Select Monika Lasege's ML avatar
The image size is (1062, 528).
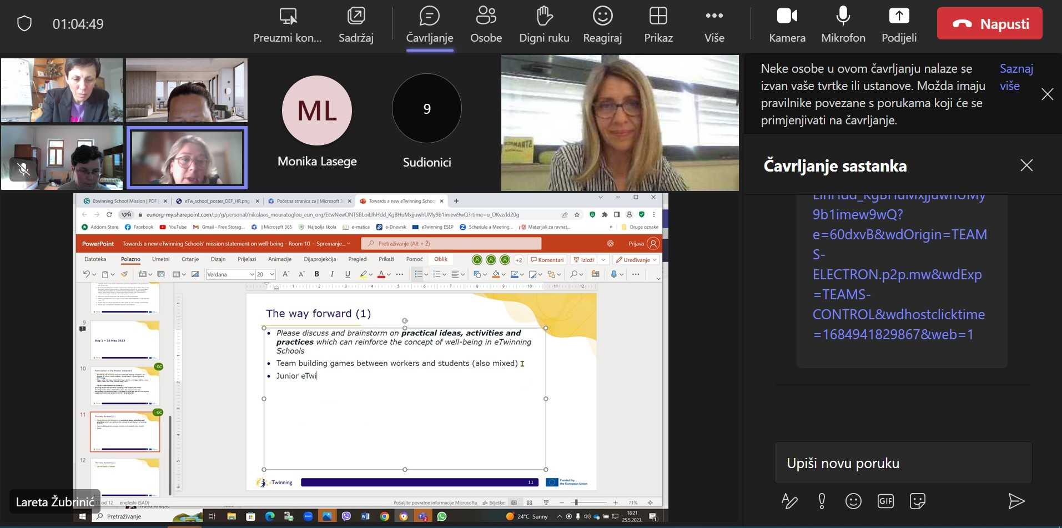[x=317, y=110]
